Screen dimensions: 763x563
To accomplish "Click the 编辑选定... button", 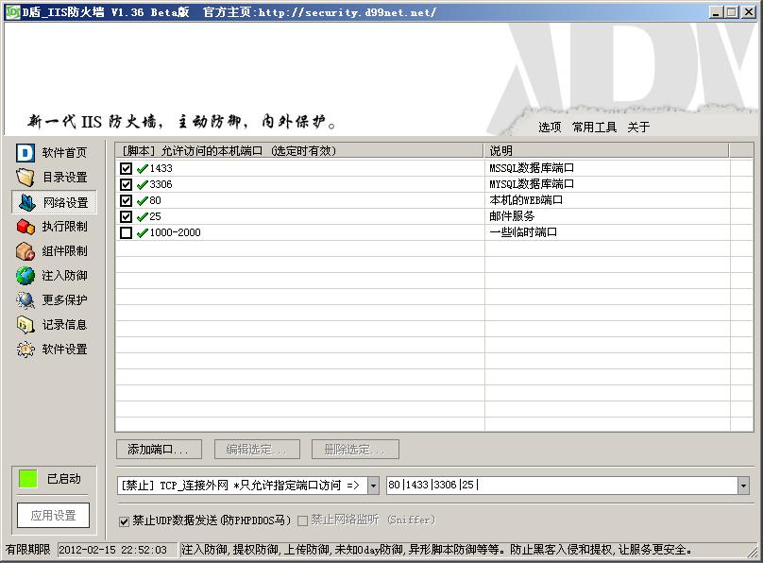I will pyautogui.click(x=257, y=449).
